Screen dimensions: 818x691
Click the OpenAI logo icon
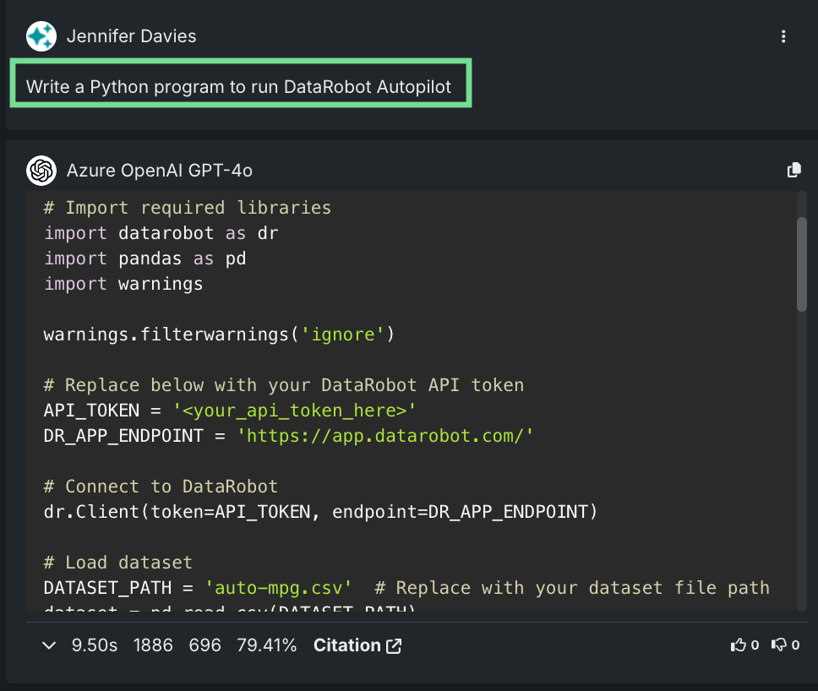coord(41,171)
